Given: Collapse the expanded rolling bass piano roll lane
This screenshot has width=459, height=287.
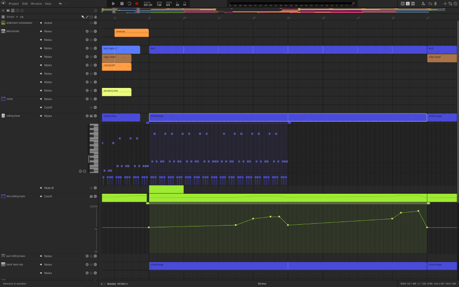Looking at the screenshot, I should coord(92,116).
